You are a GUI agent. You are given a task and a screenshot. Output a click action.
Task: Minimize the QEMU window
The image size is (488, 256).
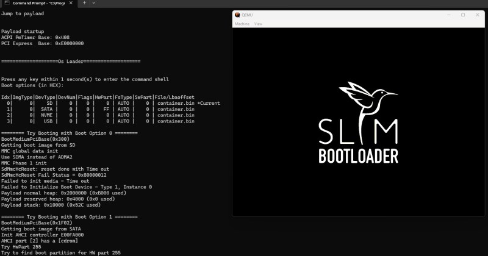449,15
